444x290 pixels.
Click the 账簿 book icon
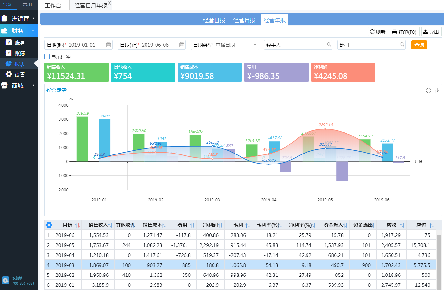pos(9,53)
